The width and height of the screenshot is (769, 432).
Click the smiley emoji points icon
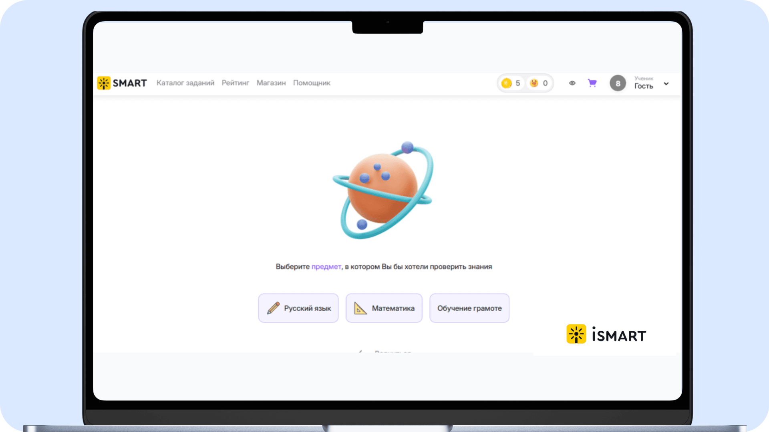(534, 83)
